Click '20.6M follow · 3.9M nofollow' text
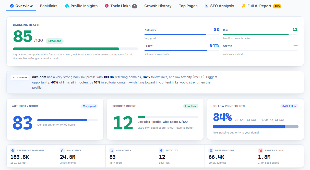 [259, 120]
